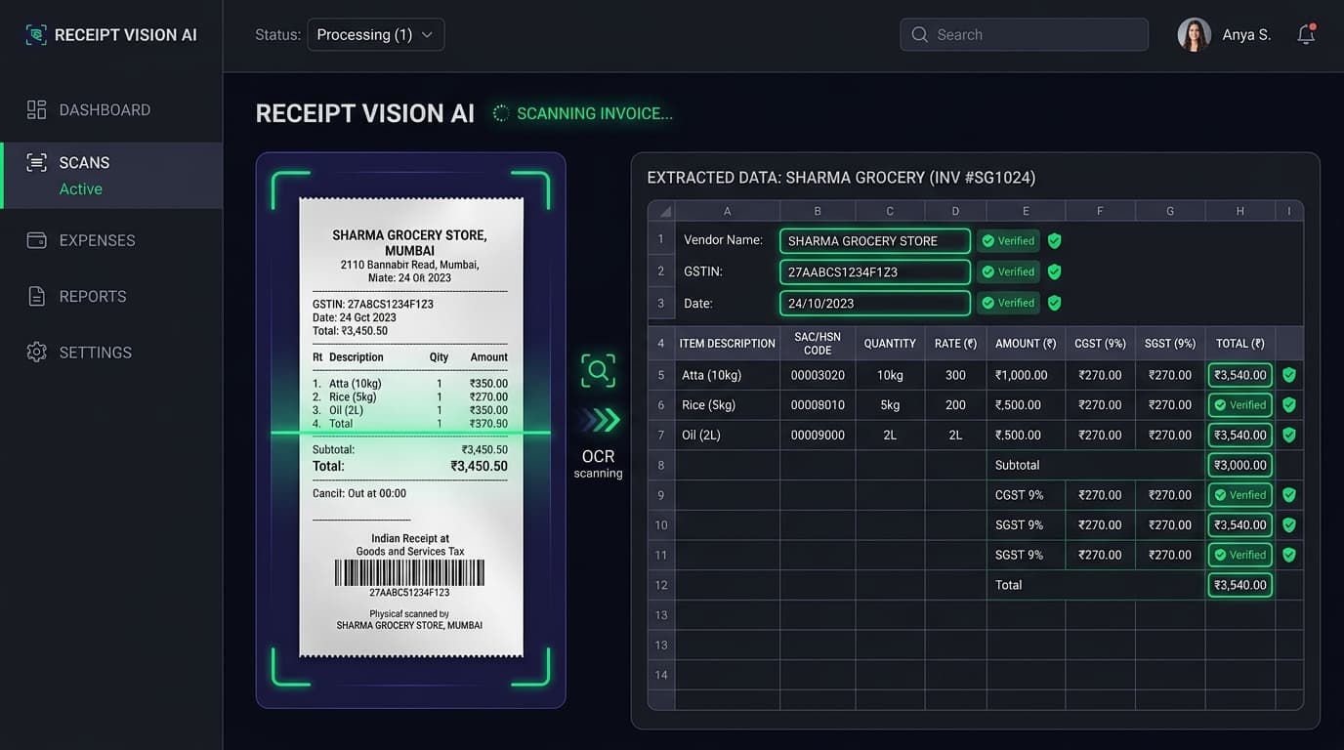The width and height of the screenshot is (1344, 750).
Task: Select row 12 header
Action: tap(661, 585)
